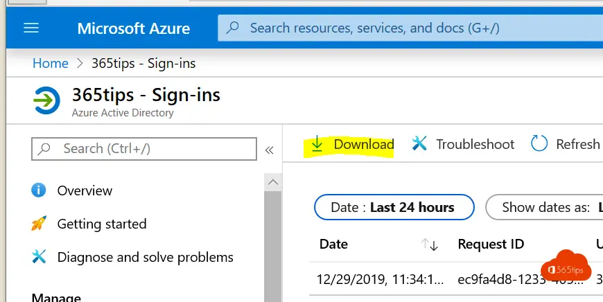Image resolution: width=603 pixels, height=302 pixels.
Task: Open Overview in sidebar menu
Action: (85, 190)
